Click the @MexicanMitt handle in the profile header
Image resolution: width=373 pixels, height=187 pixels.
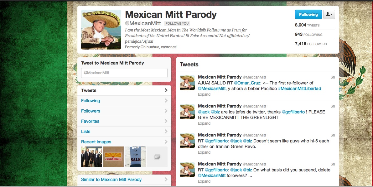coord(143,23)
